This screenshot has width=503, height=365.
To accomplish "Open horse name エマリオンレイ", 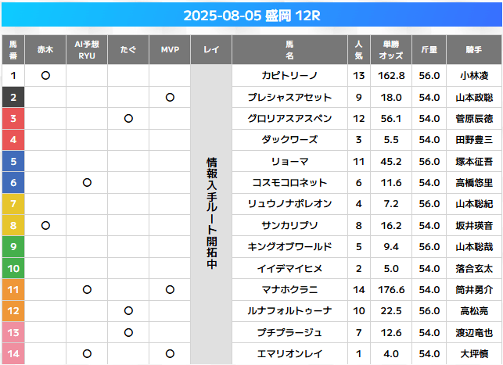I will [289, 354].
